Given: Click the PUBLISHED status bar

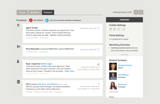Looking at the screenshot, I should coord(125,20).
